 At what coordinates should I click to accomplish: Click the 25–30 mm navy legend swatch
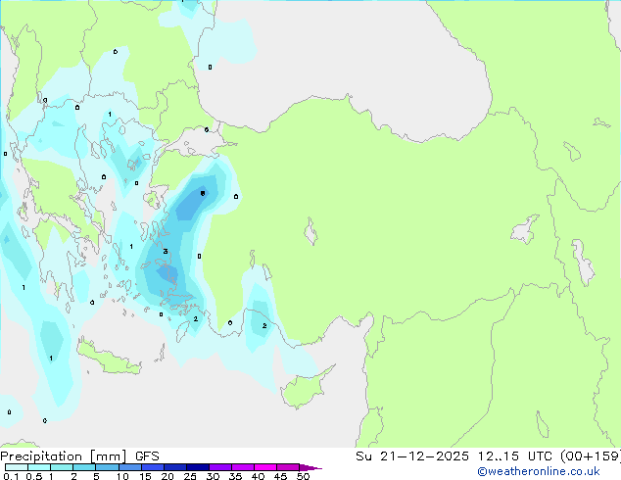click(x=198, y=467)
